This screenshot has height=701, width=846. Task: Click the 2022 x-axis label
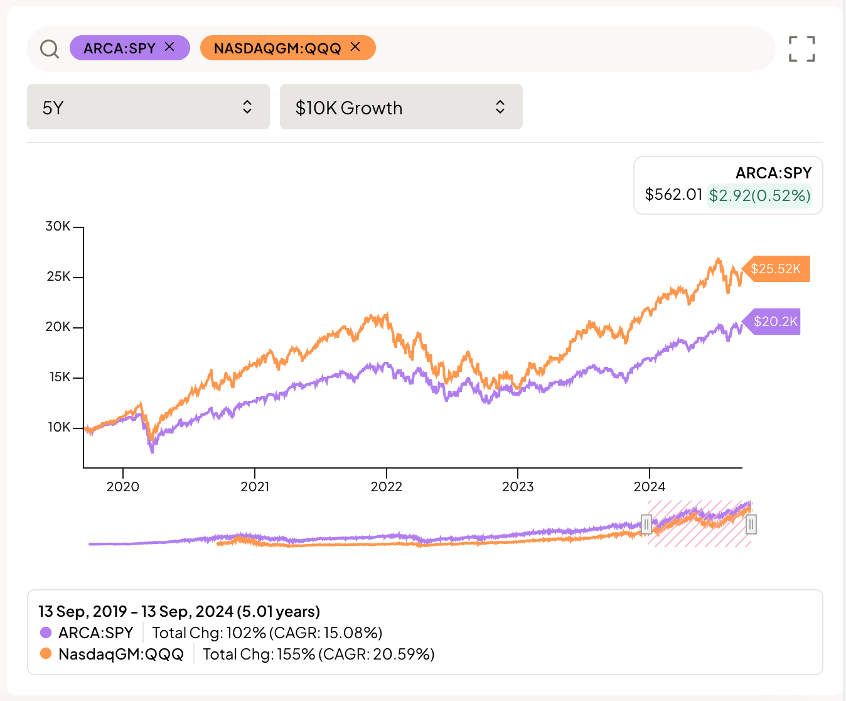pos(387,486)
